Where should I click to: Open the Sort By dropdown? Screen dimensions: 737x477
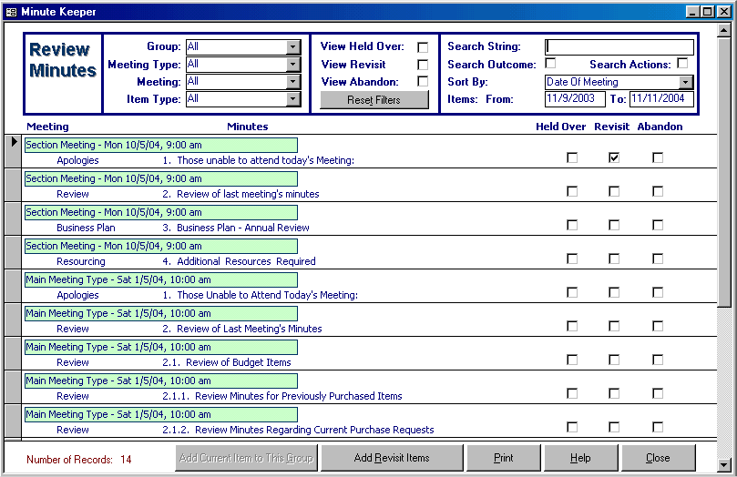[686, 82]
